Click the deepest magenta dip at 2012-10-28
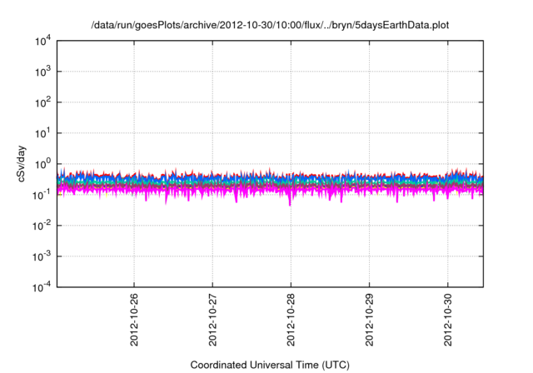 [290, 202]
